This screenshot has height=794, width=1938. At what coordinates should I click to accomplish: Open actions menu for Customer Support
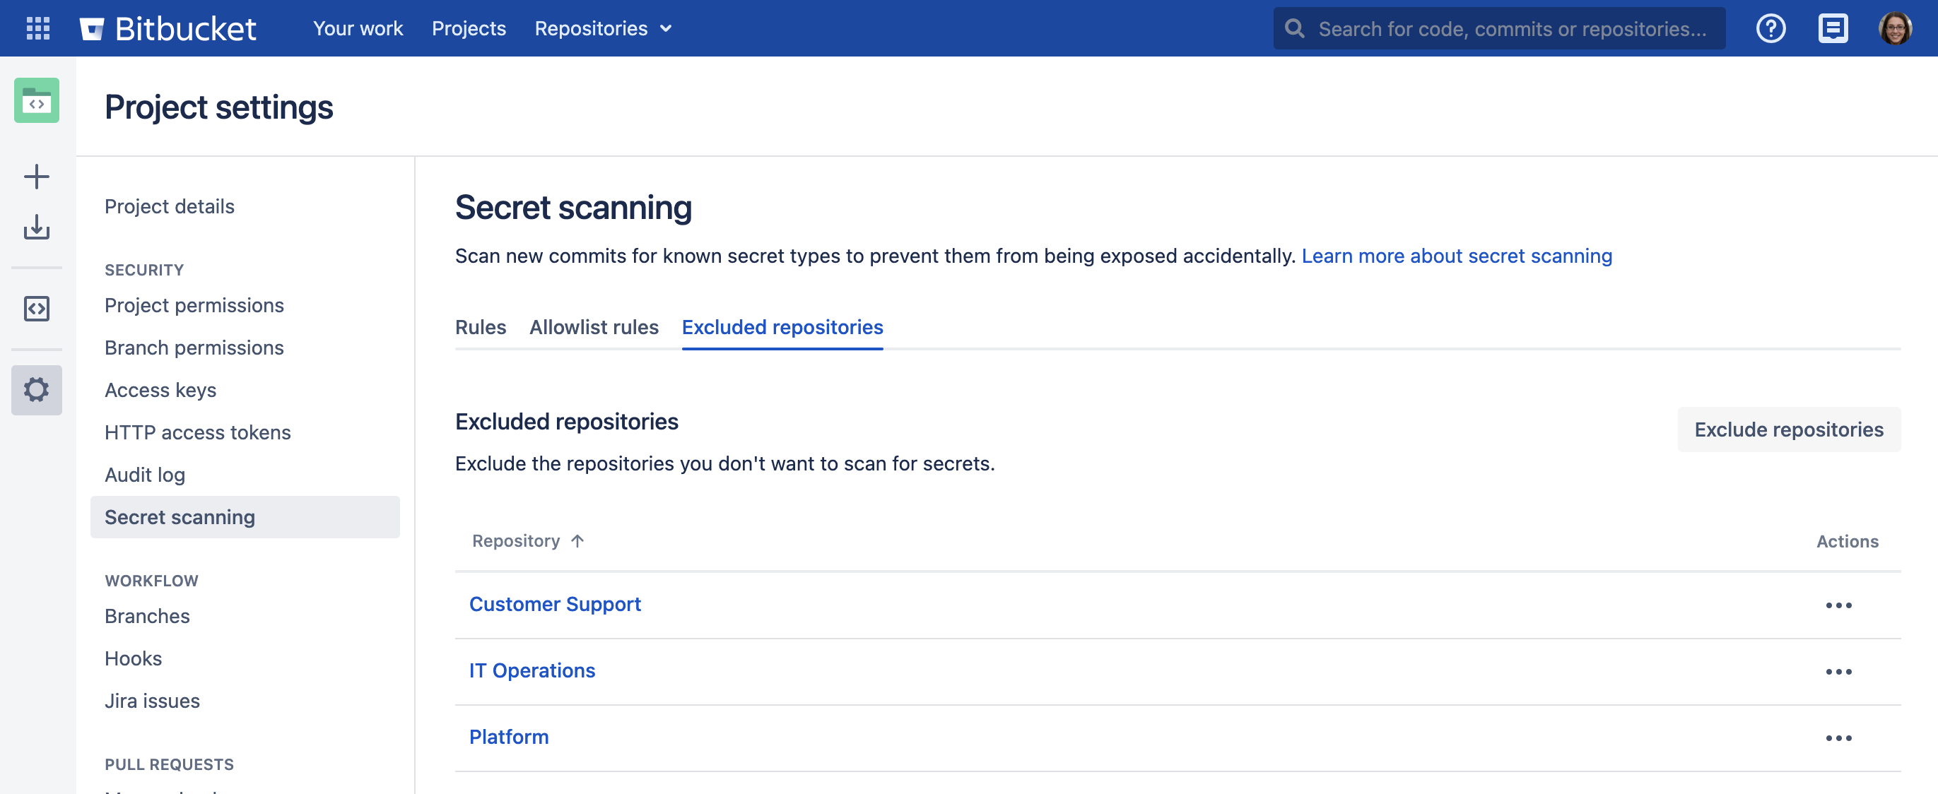[x=1838, y=605]
